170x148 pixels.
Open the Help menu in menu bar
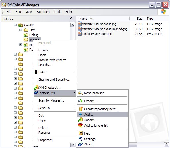tap(69, 12)
